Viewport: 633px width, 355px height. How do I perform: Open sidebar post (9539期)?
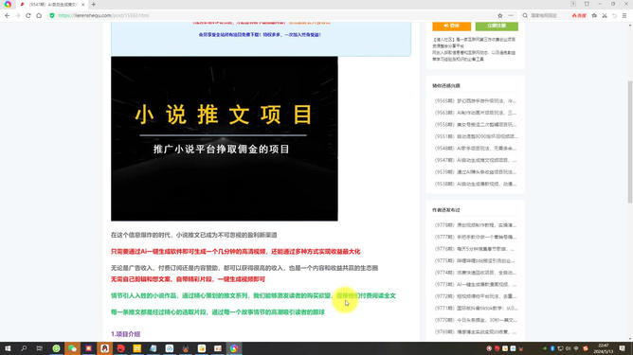pos(475,172)
